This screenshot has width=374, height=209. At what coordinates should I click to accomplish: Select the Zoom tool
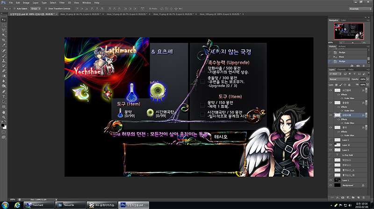[4, 117]
